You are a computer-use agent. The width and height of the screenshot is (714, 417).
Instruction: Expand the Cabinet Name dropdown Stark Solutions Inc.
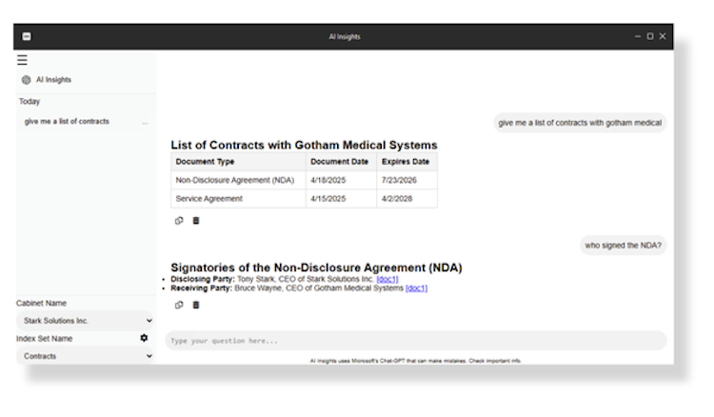tap(86, 321)
